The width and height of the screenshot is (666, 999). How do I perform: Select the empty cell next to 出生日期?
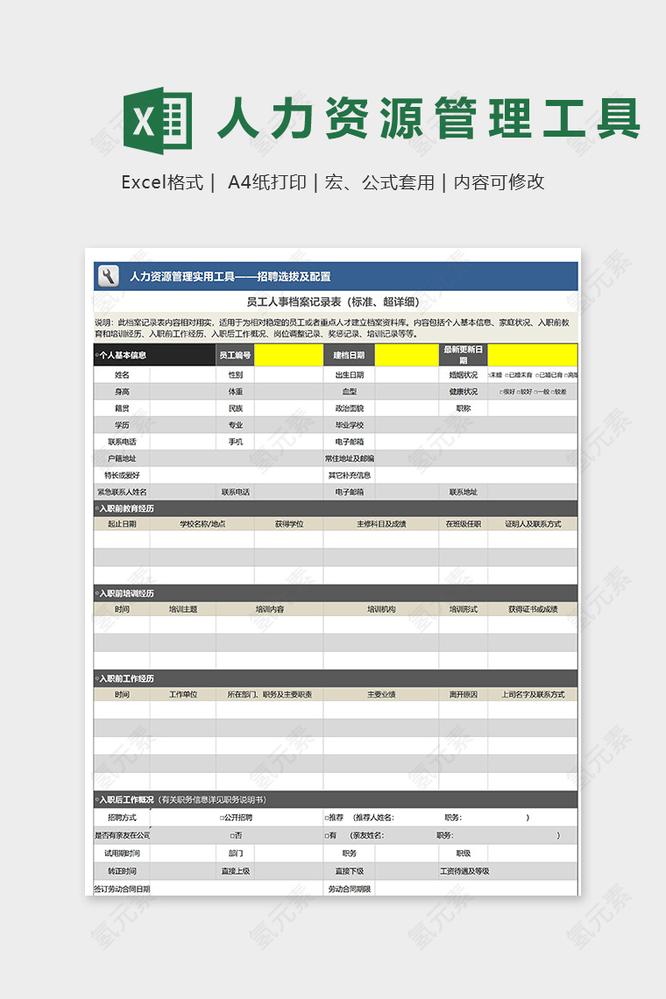(407, 375)
